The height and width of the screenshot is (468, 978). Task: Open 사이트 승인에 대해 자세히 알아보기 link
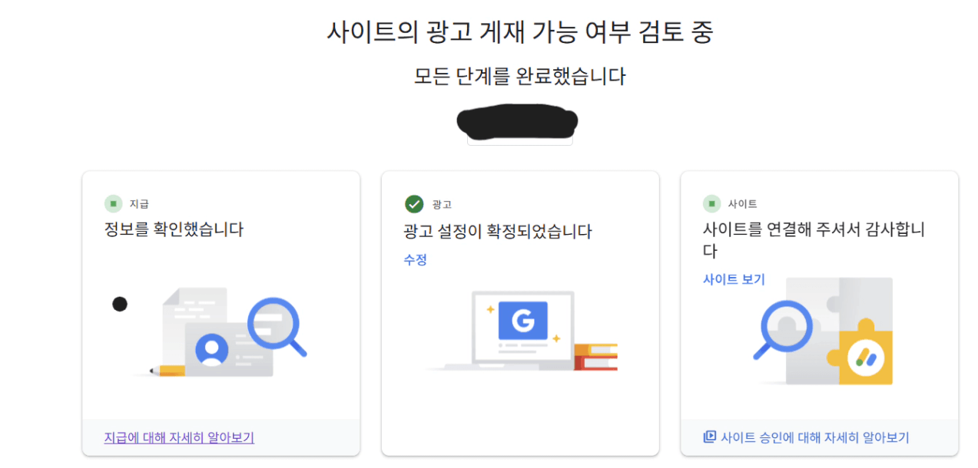(814, 437)
